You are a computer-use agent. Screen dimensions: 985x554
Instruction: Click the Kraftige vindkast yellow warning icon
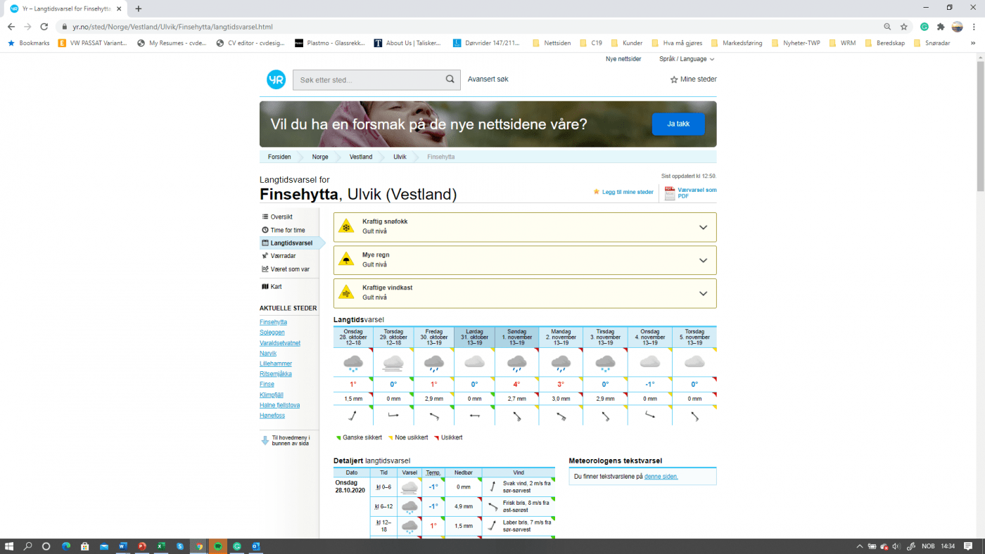click(346, 292)
